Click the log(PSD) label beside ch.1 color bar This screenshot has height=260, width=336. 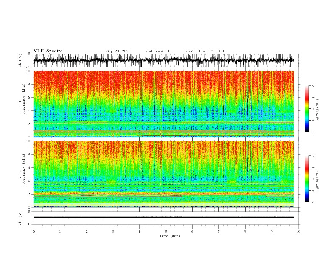(317, 111)
